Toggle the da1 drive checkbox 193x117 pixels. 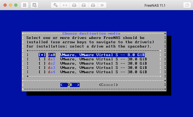click(x=42, y=59)
